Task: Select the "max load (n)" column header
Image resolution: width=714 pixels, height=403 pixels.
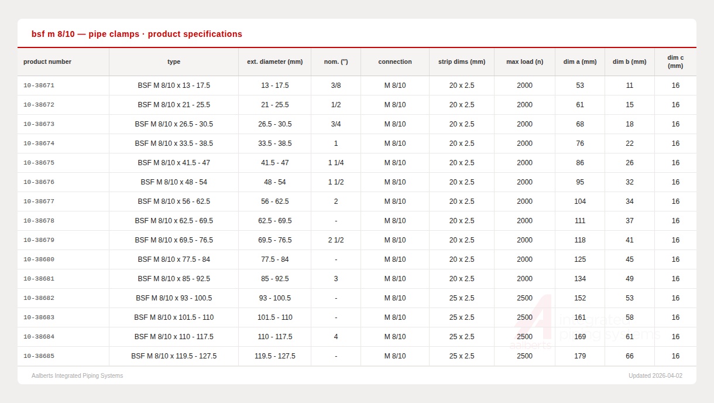Action: click(524, 62)
